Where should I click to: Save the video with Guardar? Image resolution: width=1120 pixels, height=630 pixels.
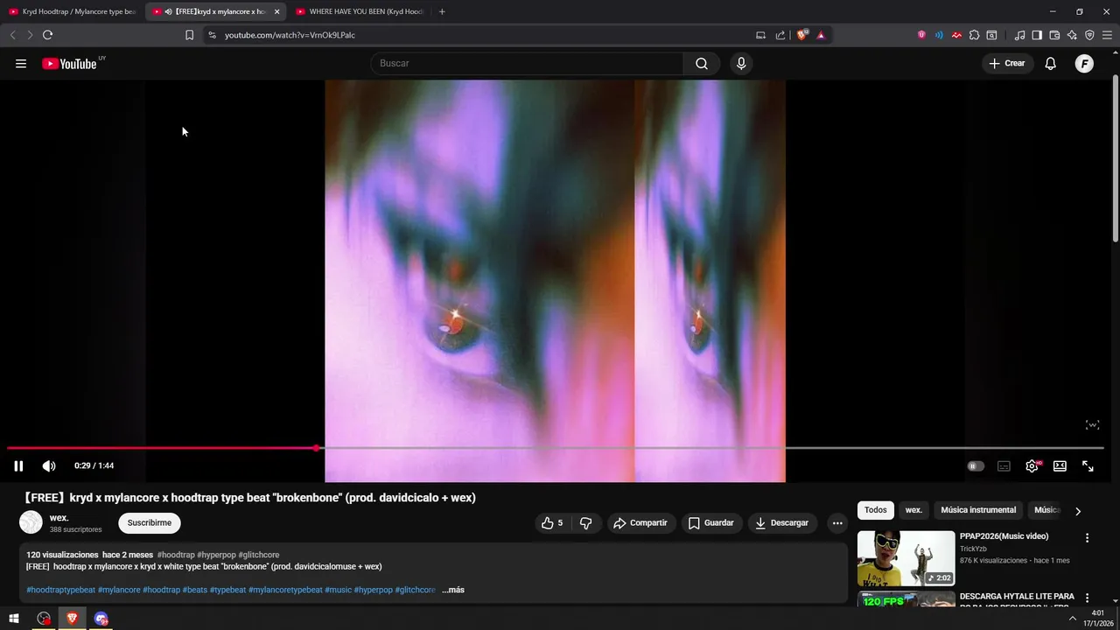[x=711, y=523]
